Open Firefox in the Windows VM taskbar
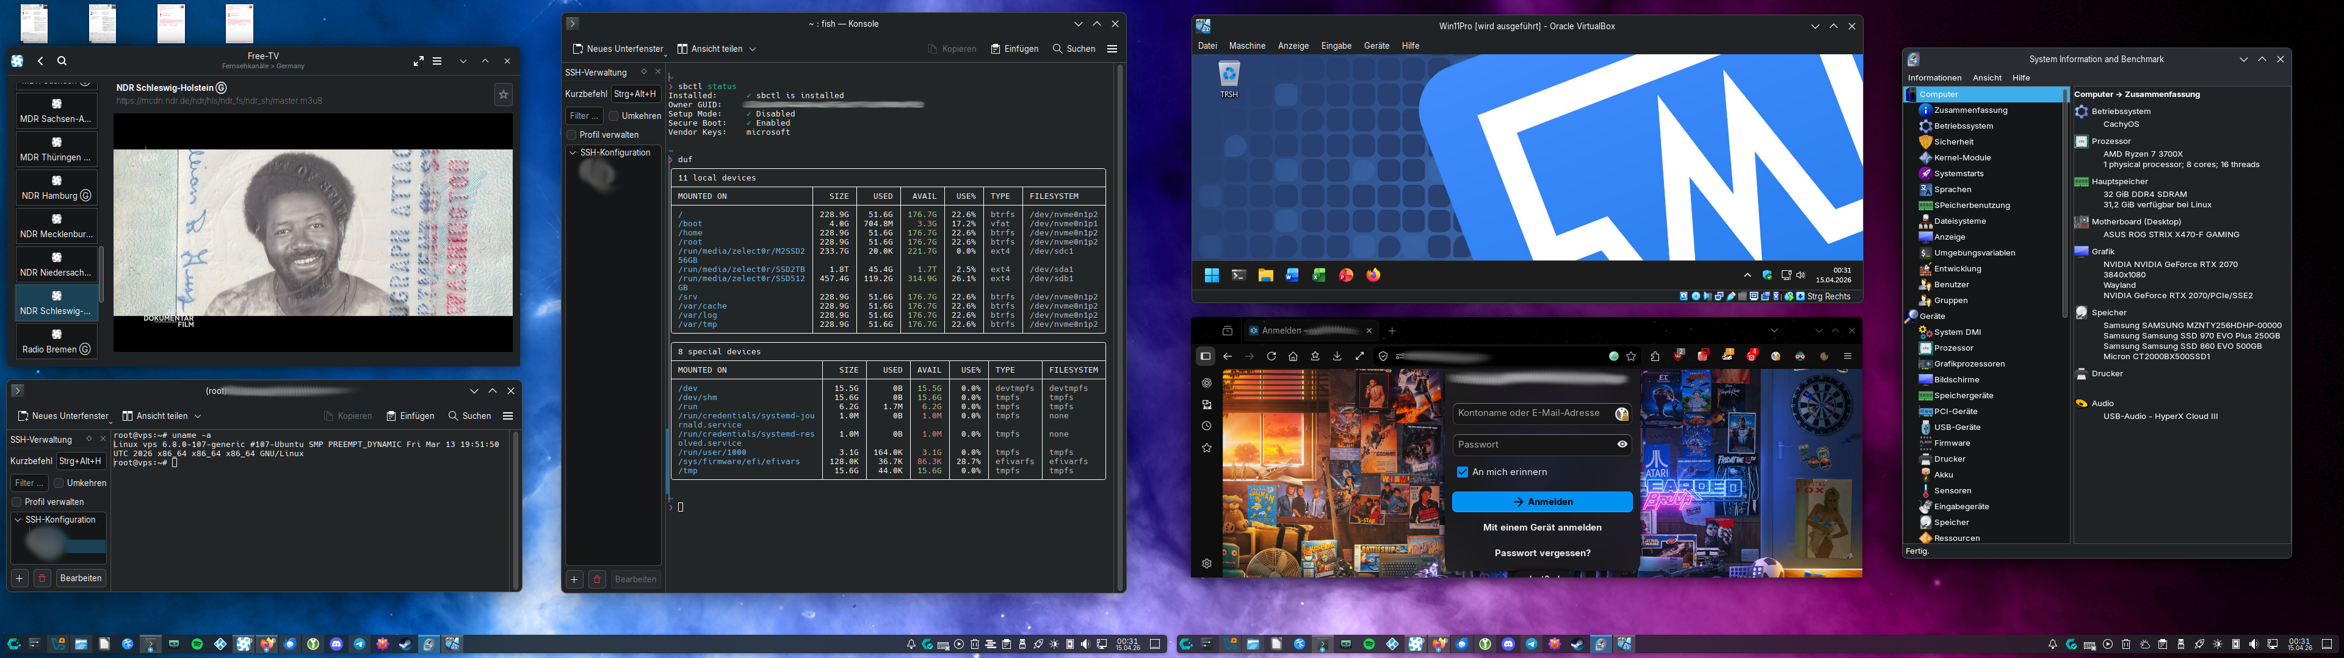Screen dimensions: 2344x658 [1373, 276]
